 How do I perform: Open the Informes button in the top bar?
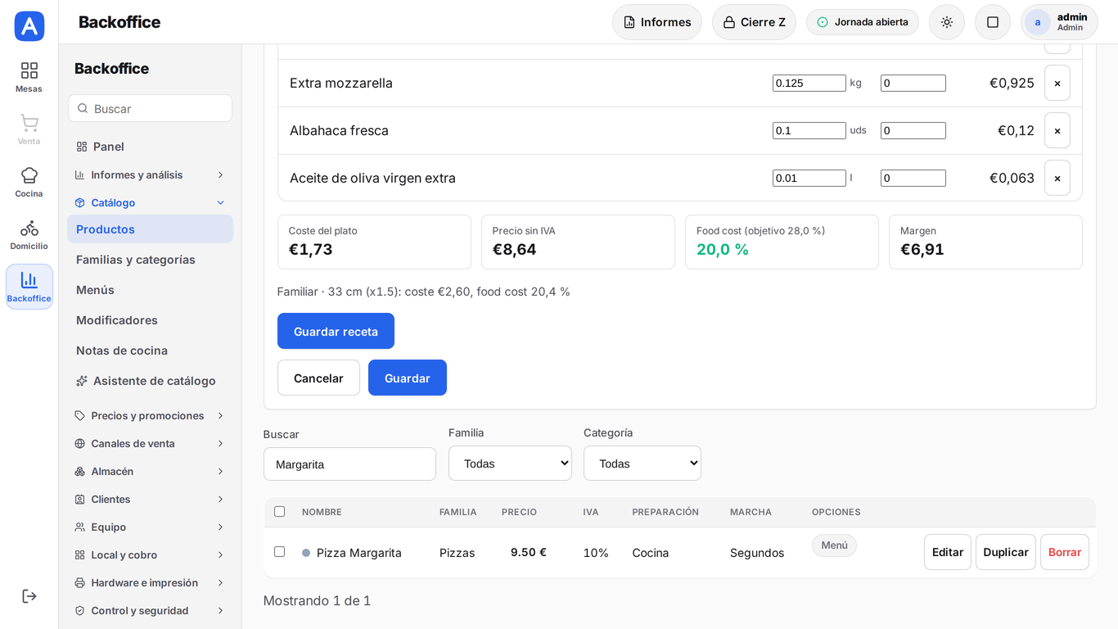(x=657, y=22)
